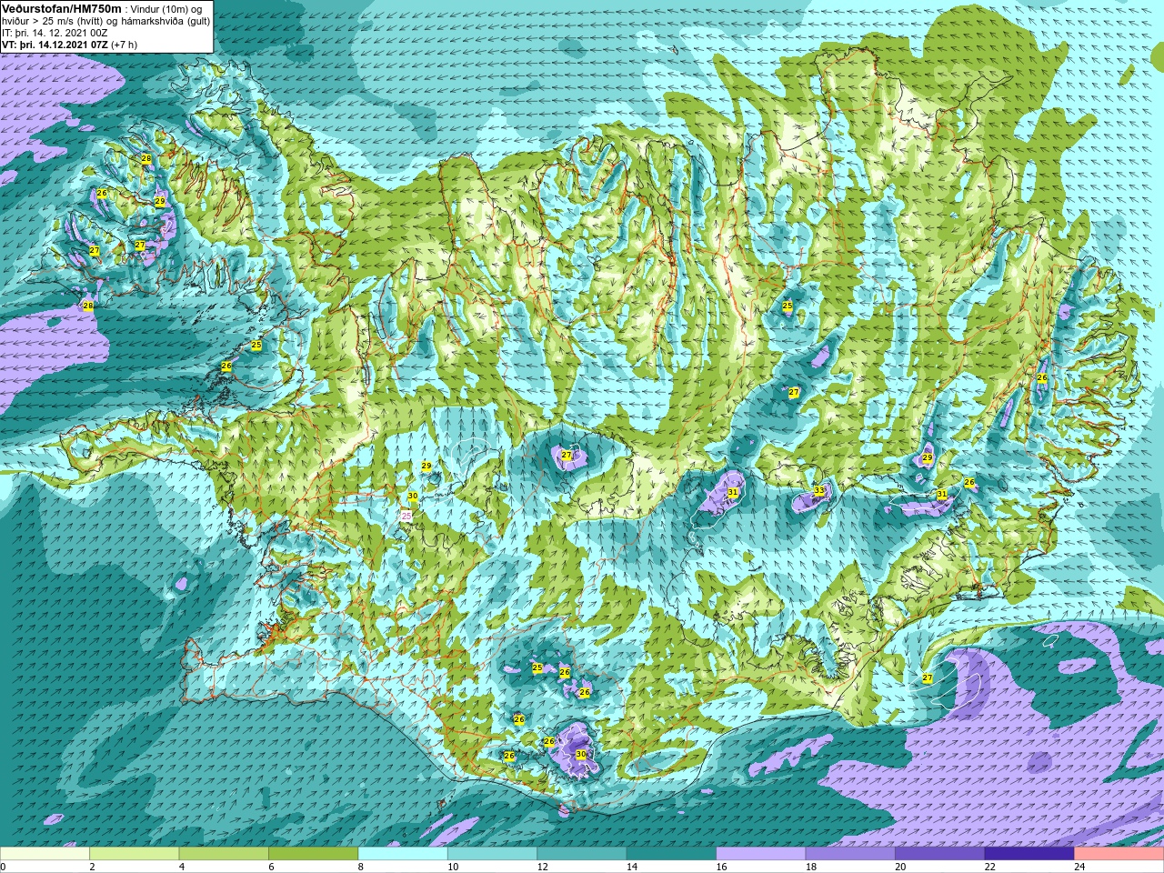
Task: Click the 10–12 m/s legend color band
Action: point(492,853)
